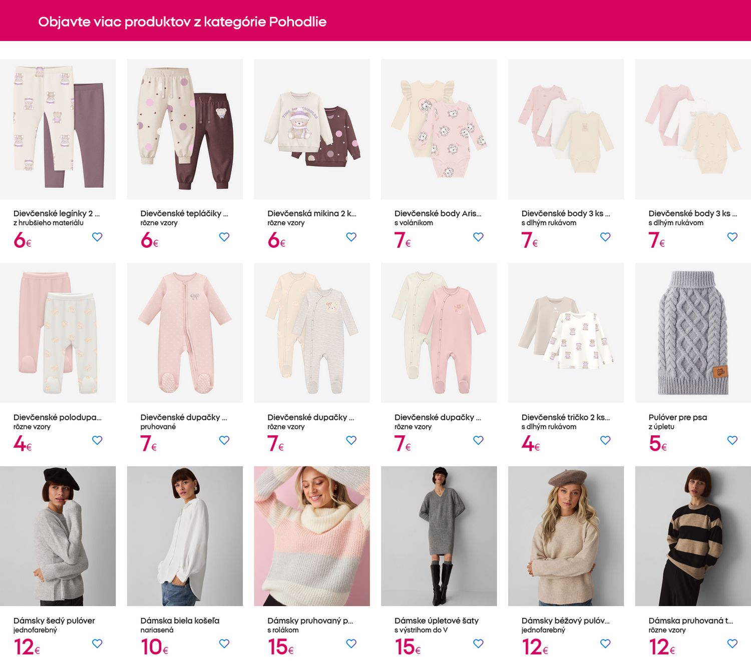
Task: Click the Dámska pruhovaná product title
Action: point(690,620)
